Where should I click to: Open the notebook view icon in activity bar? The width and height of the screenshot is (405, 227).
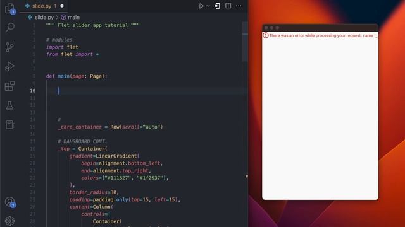[x=10, y=125]
